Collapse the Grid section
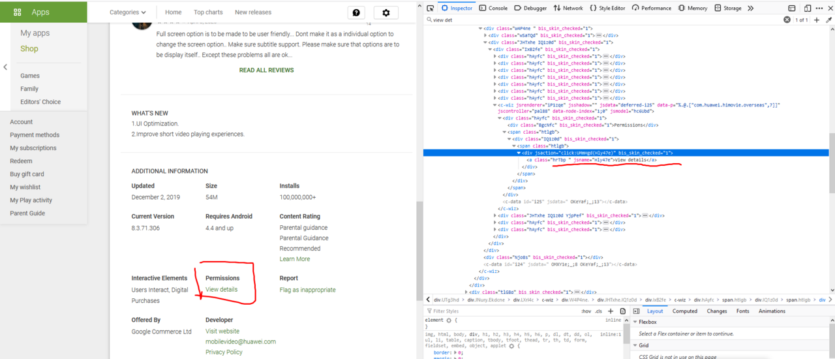The width and height of the screenshot is (835, 359). tap(635, 345)
